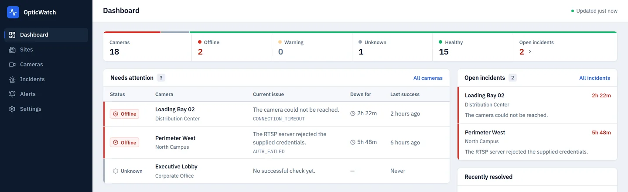The width and height of the screenshot is (628, 192).
Task: Click the Status column header
Action: [x=117, y=94]
